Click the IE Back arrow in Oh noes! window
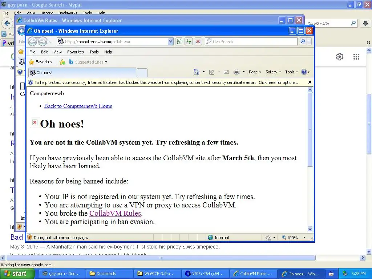Screen dimensions: 372x279 tap(32, 42)
